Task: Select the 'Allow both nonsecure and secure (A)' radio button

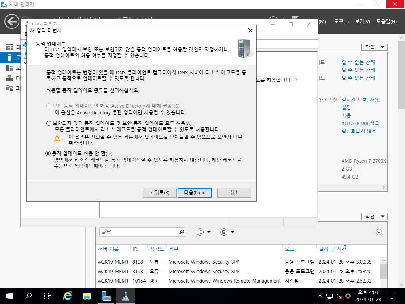Action: [49, 123]
